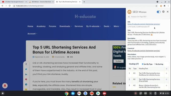The height and width of the screenshot is (96, 171).
Task: Click the notification bell button
Action: pyautogui.click(x=5, y=86)
